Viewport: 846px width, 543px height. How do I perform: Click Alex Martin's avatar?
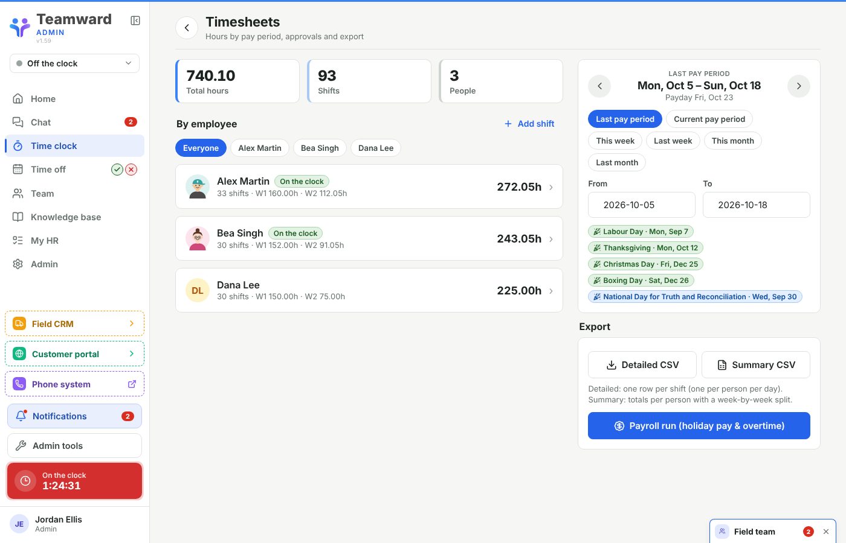click(x=198, y=187)
